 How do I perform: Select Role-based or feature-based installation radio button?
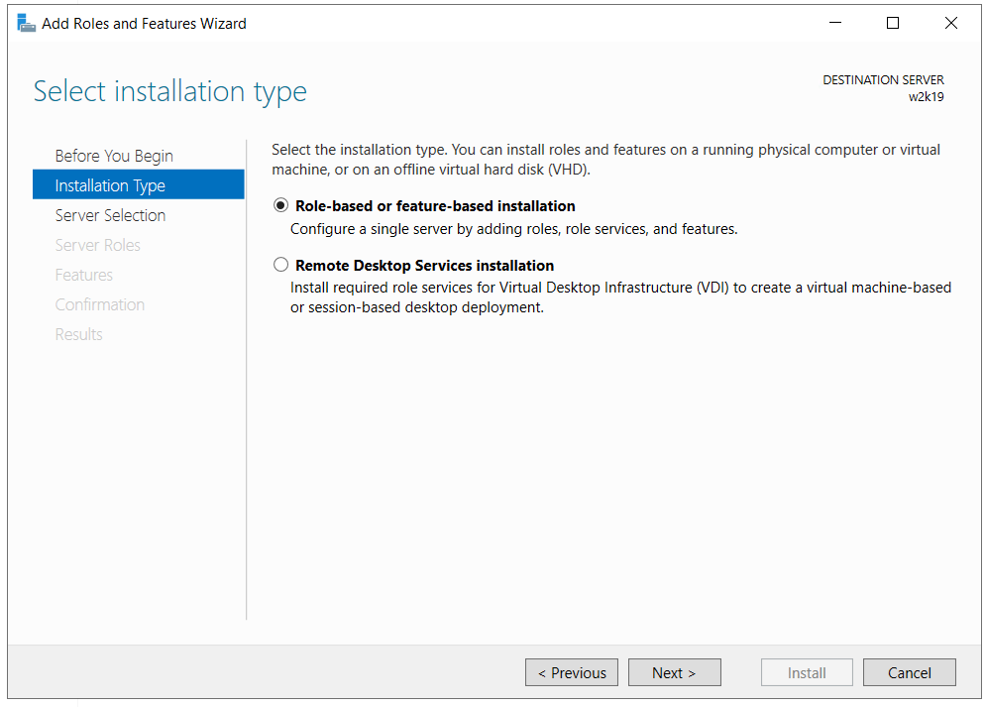281,206
